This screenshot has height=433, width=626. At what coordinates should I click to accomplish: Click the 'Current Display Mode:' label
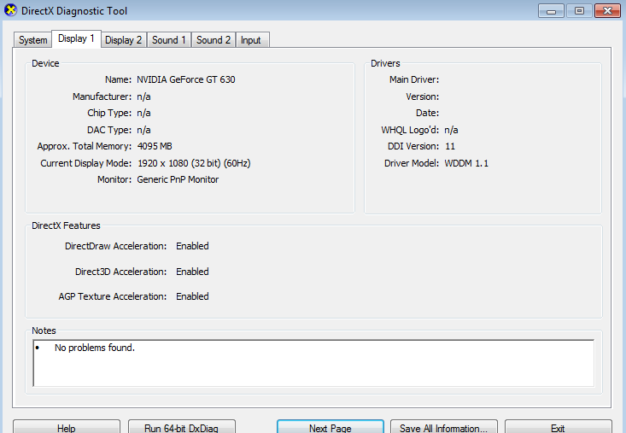[x=86, y=163]
